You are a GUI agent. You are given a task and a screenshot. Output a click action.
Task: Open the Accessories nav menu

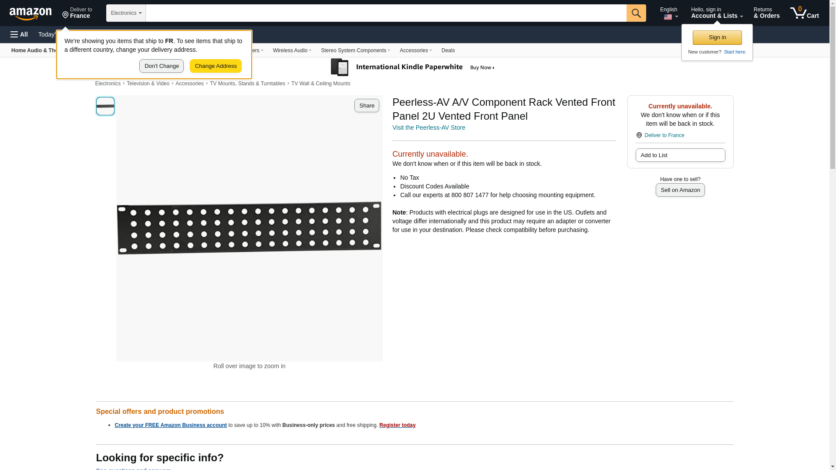coord(415,50)
